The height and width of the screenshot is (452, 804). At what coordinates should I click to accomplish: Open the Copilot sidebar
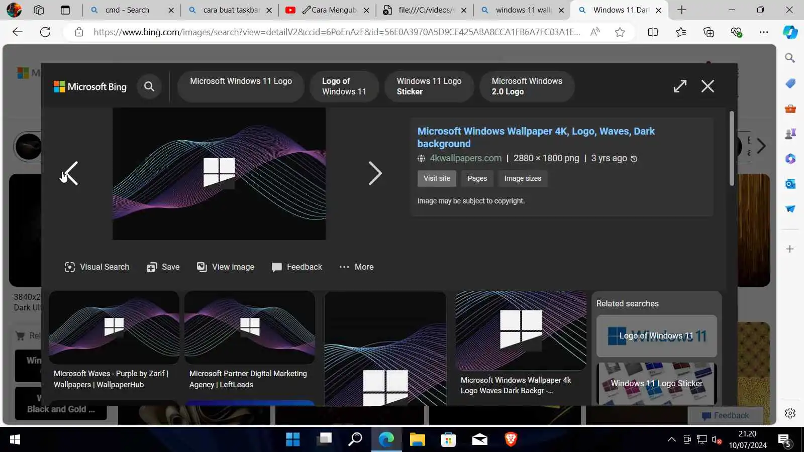point(790,32)
